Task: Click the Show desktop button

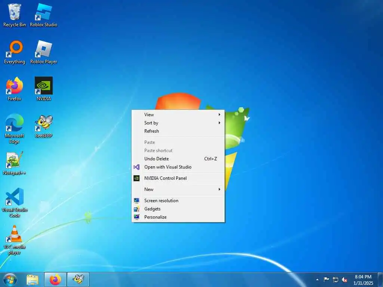Action: (380, 280)
